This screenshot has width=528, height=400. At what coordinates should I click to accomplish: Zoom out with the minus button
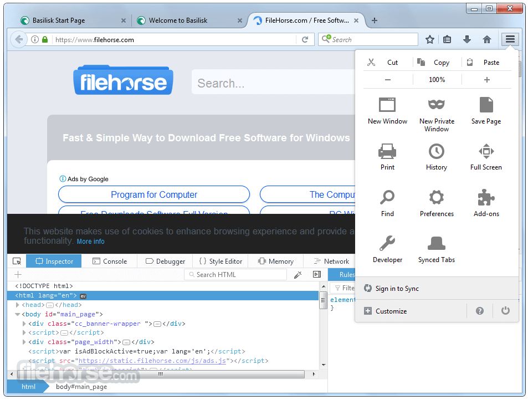point(388,80)
